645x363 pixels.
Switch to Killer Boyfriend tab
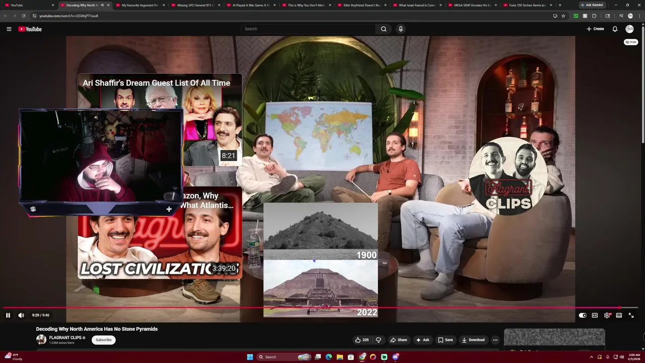pos(362,5)
